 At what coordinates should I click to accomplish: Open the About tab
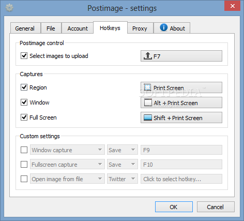[172, 28]
